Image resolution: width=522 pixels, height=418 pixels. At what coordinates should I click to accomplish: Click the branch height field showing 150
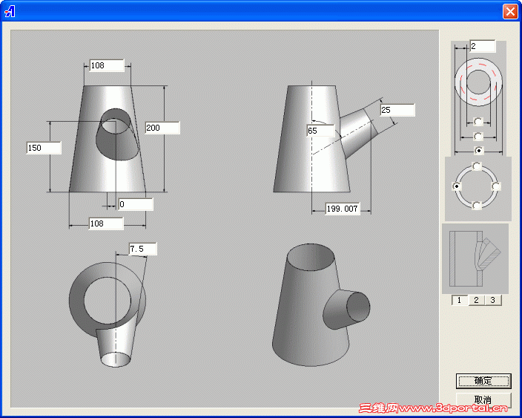point(44,148)
